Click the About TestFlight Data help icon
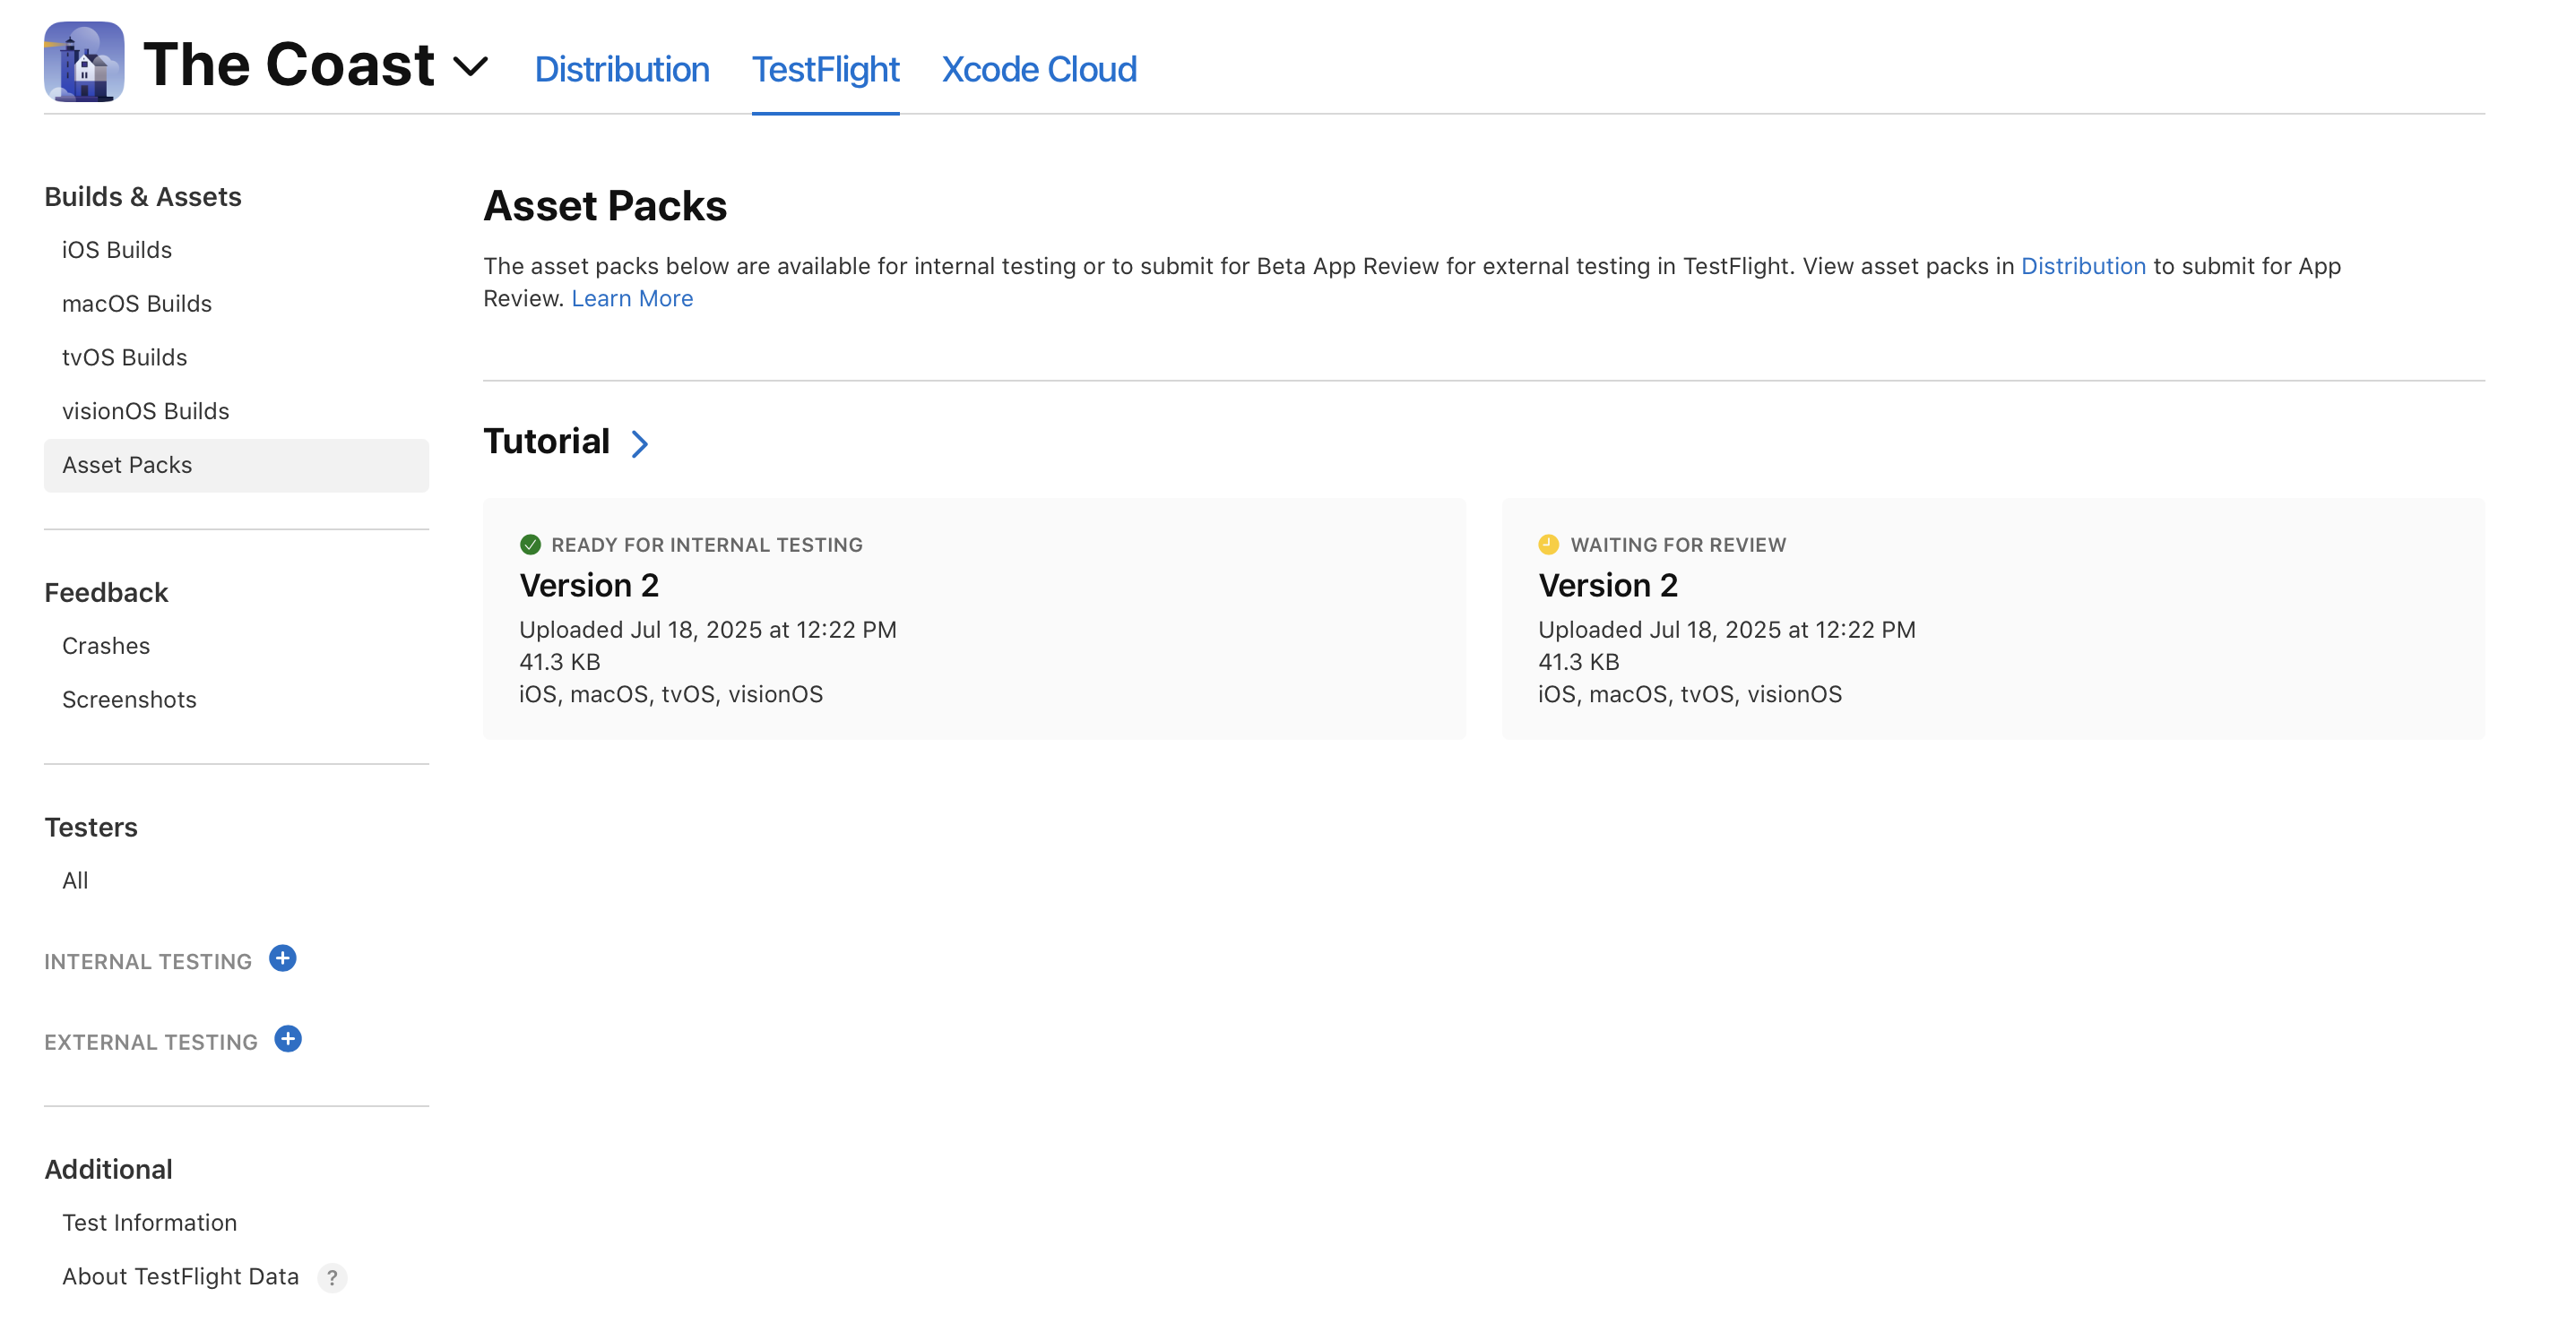This screenshot has width=2576, height=1331. (332, 1278)
